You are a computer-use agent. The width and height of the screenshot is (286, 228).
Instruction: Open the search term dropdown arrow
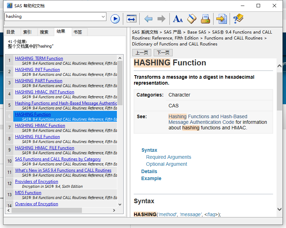[x=103, y=16]
